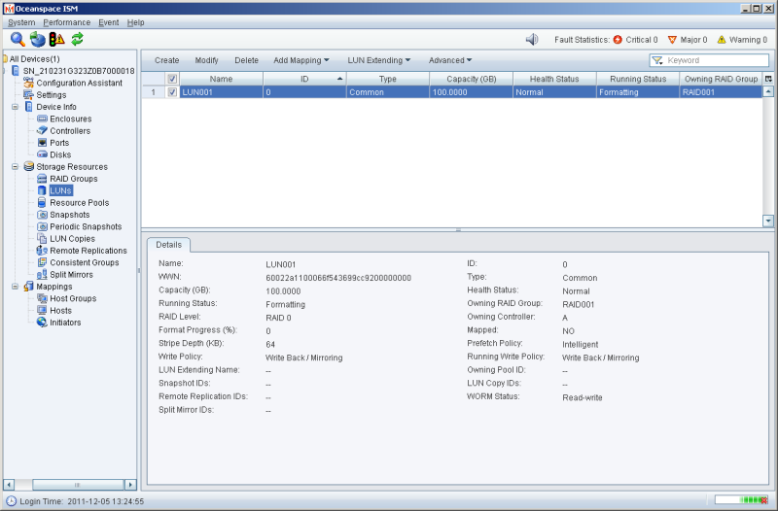
Task: Open the Advanced dropdown
Action: pos(450,60)
